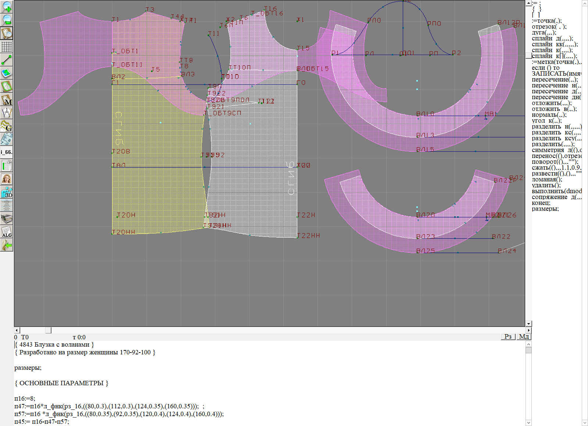The image size is (588, 426).
Task: Insert the 'отрезок( , );' command
Action: click(549, 26)
